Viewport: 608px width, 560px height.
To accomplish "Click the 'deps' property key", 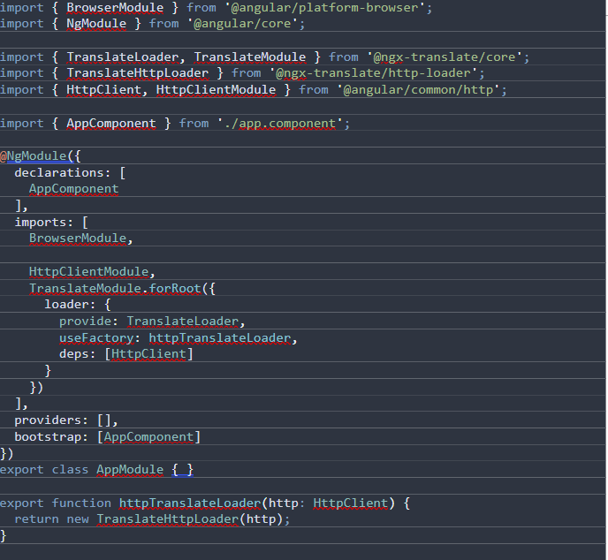I will tap(74, 354).
